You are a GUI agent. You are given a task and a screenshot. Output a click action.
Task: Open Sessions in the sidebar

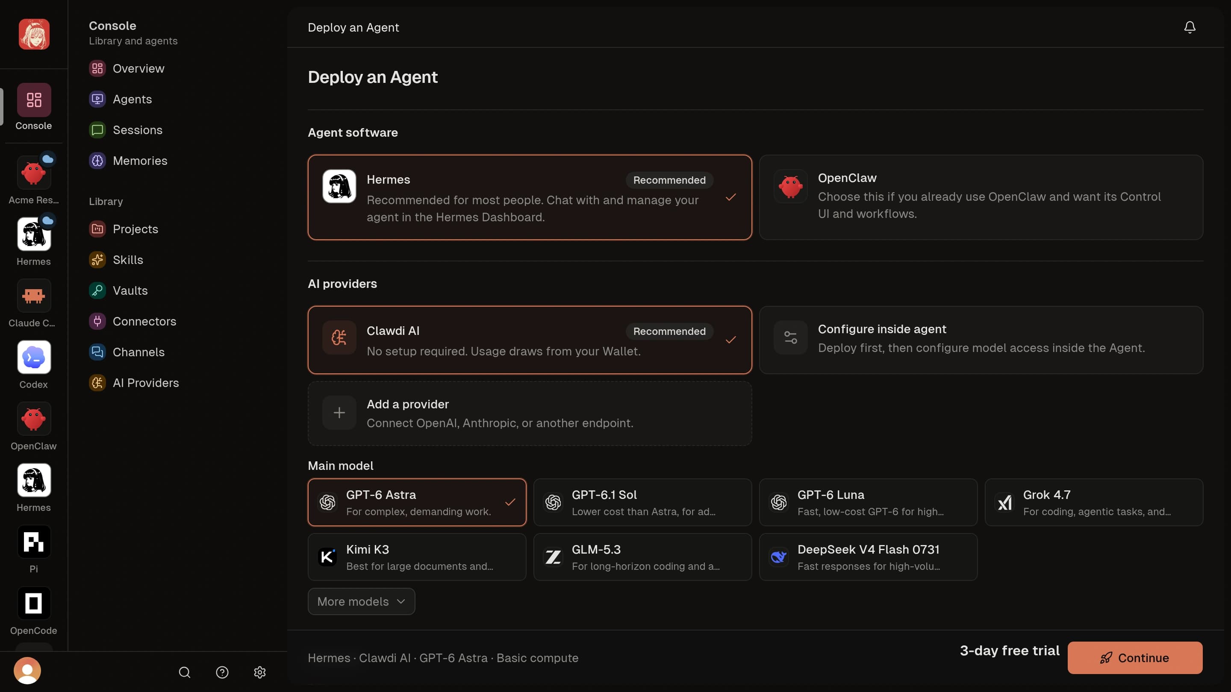click(x=138, y=130)
